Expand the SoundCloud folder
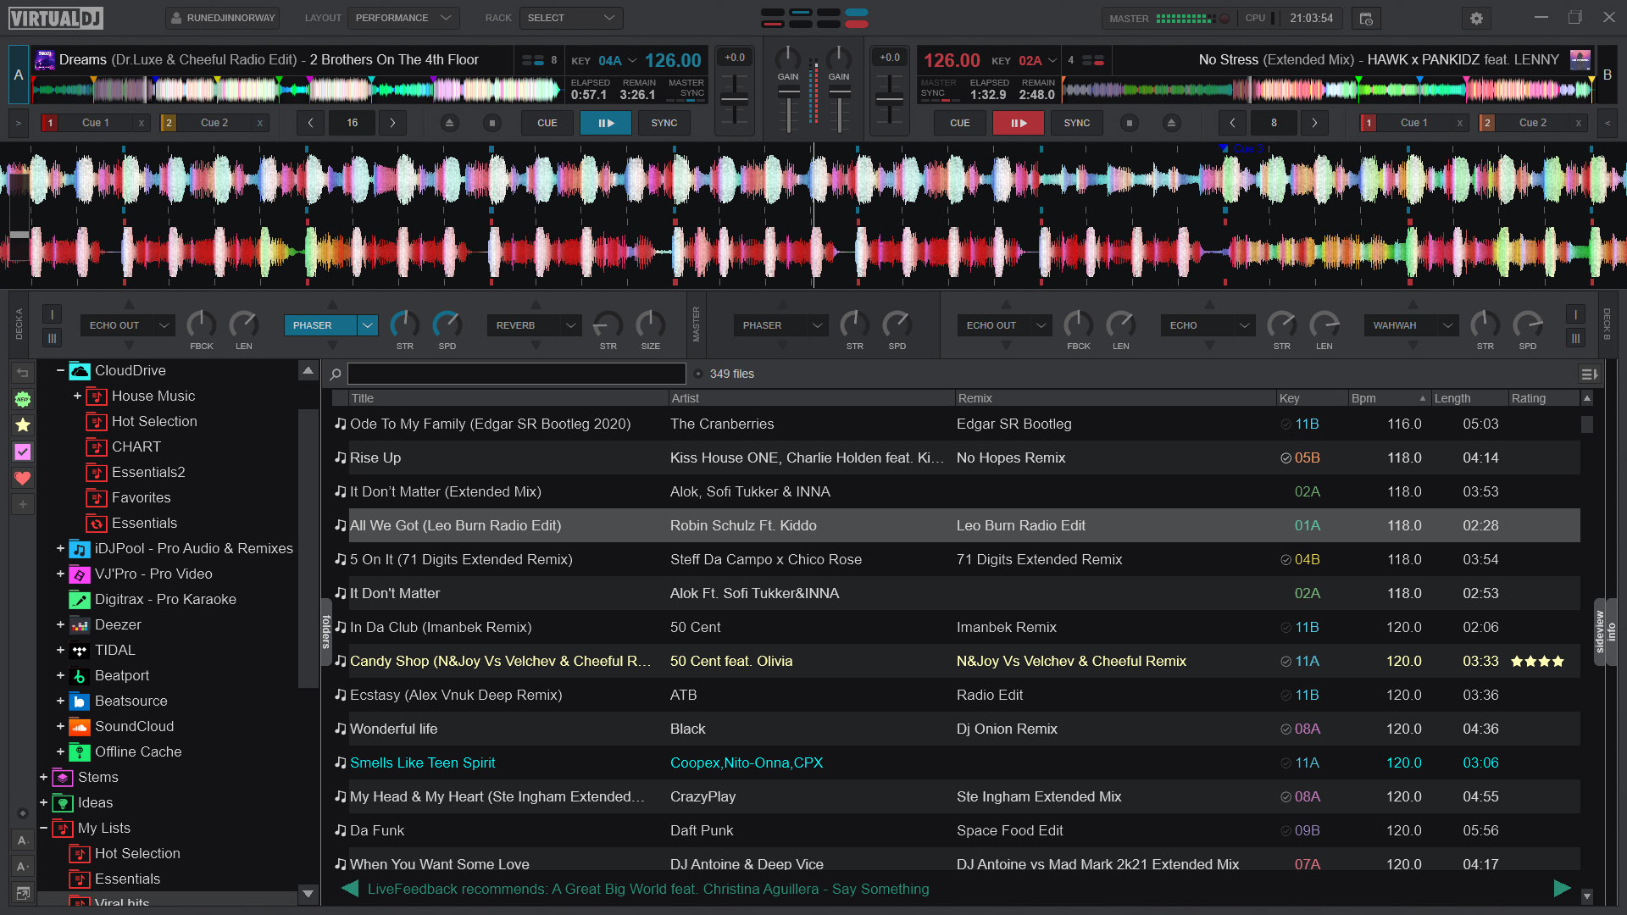The width and height of the screenshot is (1627, 915). [x=60, y=726]
